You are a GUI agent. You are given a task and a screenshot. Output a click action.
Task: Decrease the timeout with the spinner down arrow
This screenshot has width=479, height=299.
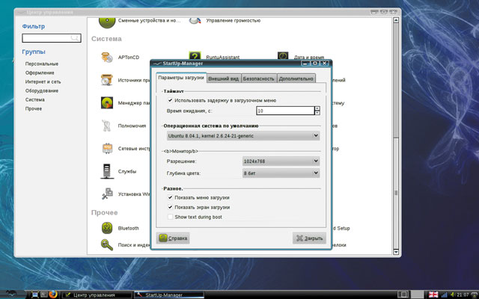[317, 113]
